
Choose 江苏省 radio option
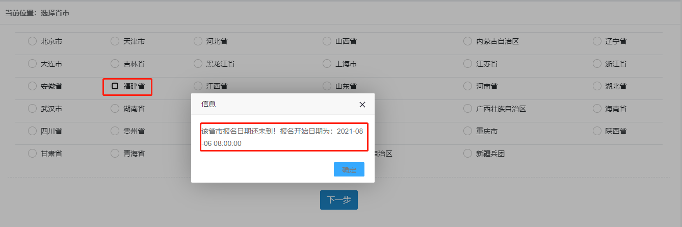(467, 64)
